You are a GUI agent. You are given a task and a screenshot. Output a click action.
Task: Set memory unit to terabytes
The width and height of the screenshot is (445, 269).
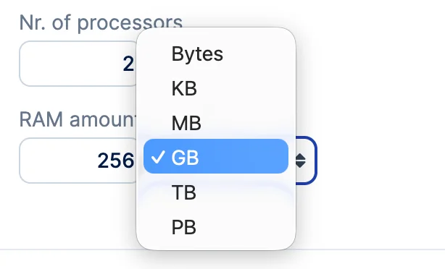coord(216,192)
